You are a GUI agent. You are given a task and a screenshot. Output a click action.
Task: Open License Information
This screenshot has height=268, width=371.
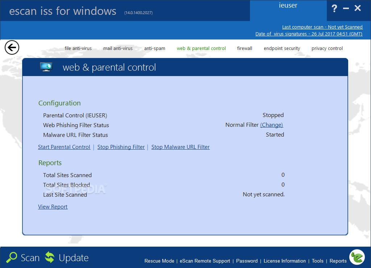pyautogui.click(x=285, y=261)
